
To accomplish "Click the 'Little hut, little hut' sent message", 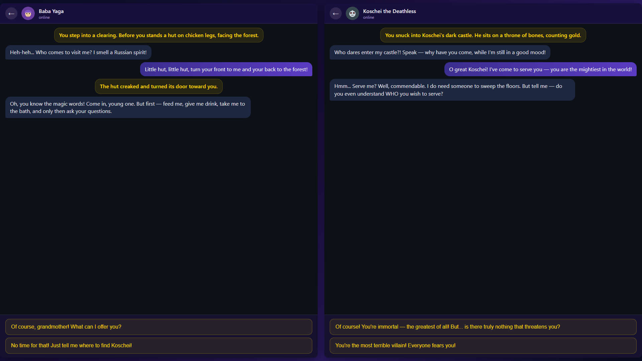I will click(226, 70).
